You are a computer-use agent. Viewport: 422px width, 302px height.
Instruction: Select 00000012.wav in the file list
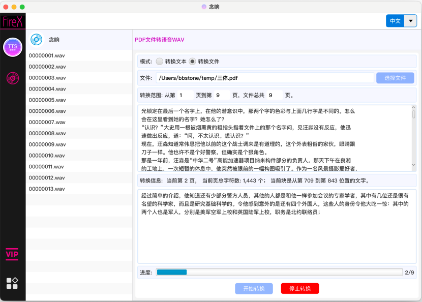79,177
